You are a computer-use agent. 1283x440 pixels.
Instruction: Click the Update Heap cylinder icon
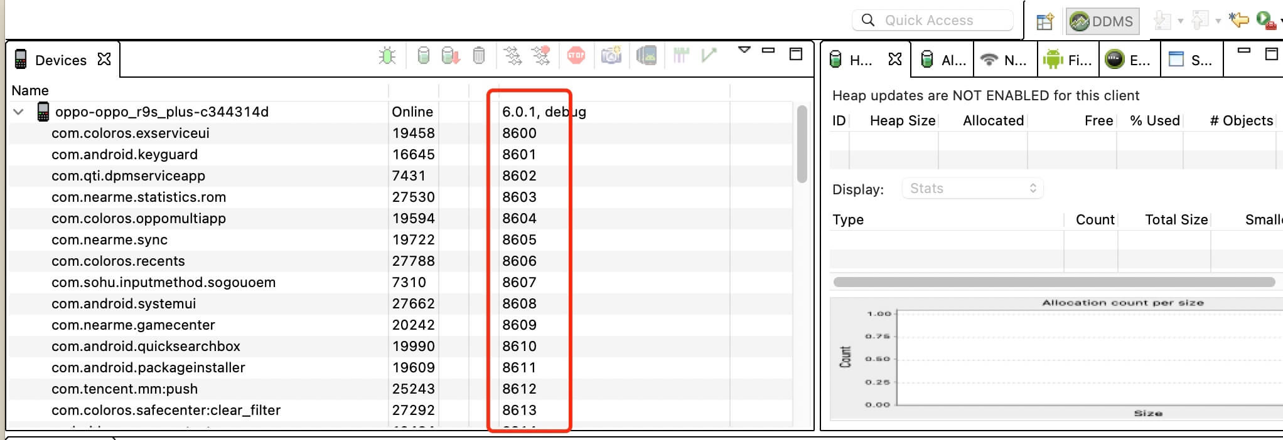coord(424,56)
